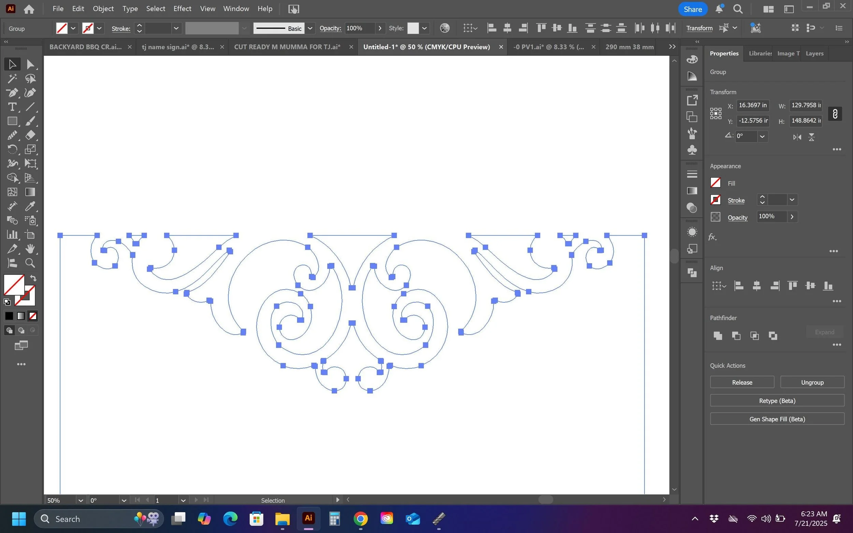853x533 pixels.
Task: Click the Ungroup button
Action: point(812,382)
